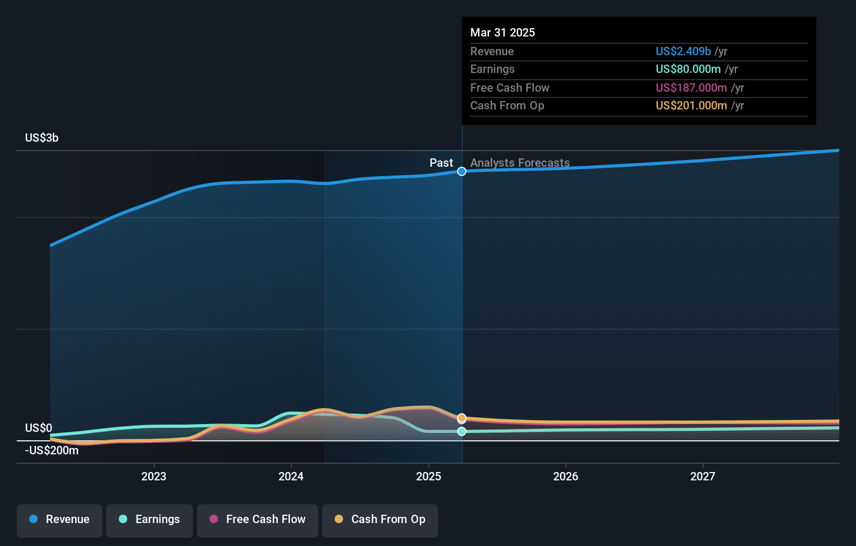Click the US$187.000m free cash flow value
This screenshot has height=546, width=856.
point(691,88)
